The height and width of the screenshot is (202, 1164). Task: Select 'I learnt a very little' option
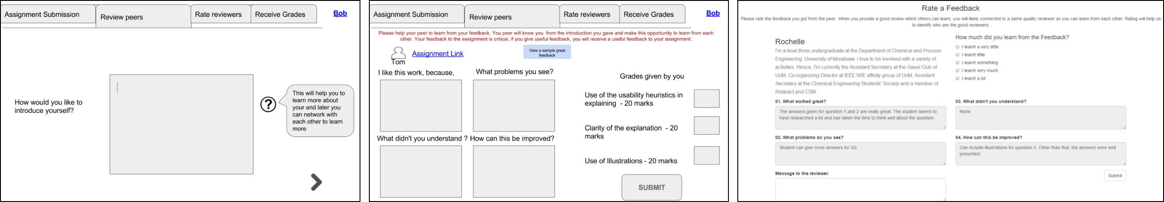pyautogui.click(x=957, y=47)
